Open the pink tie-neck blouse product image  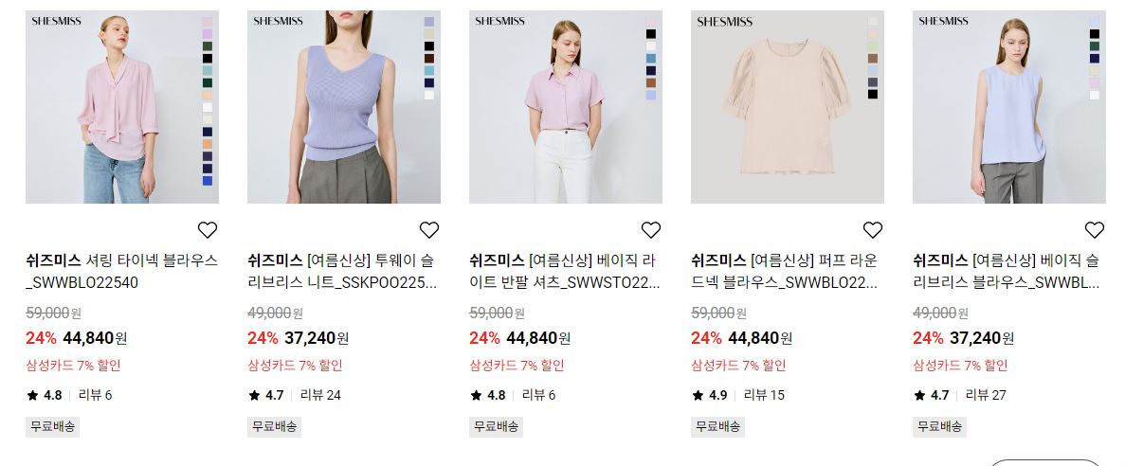[x=122, y=107]
